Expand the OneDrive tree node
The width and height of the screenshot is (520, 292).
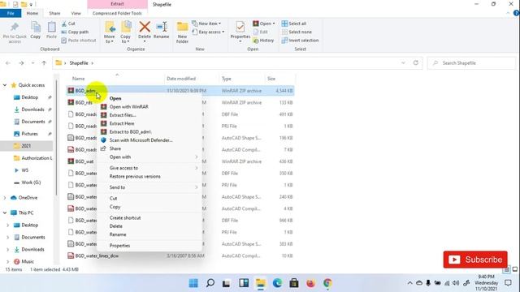5,198
